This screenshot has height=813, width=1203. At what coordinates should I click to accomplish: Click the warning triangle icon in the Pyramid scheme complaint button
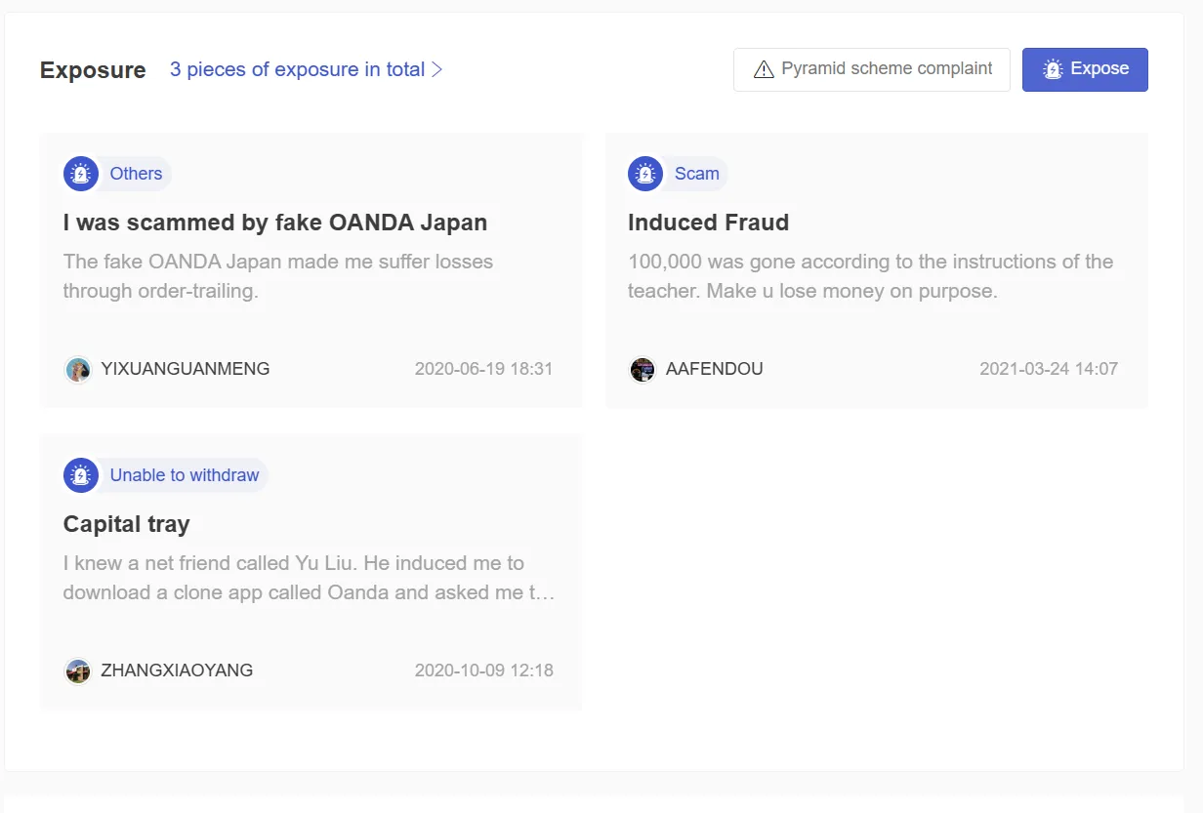tap(764, 69)
